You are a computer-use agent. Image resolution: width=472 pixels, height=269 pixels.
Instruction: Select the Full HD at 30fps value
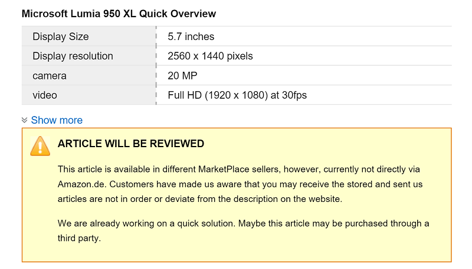coord(237,95)
